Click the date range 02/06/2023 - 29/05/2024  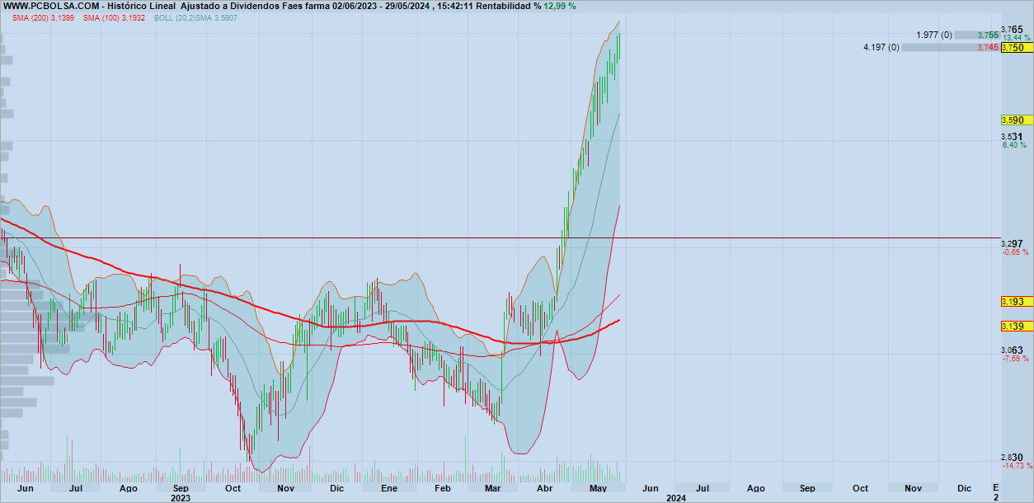(x=379, y=7)
